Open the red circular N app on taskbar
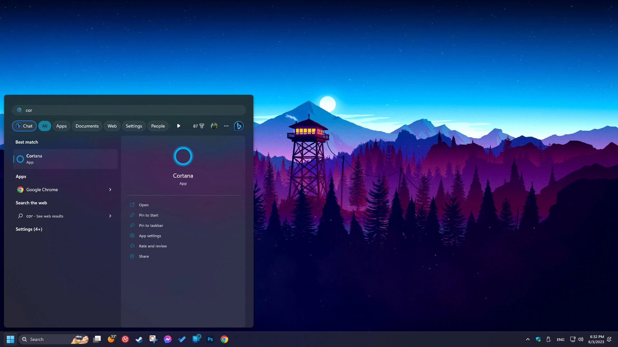618x347 pixels. (125, 339)
